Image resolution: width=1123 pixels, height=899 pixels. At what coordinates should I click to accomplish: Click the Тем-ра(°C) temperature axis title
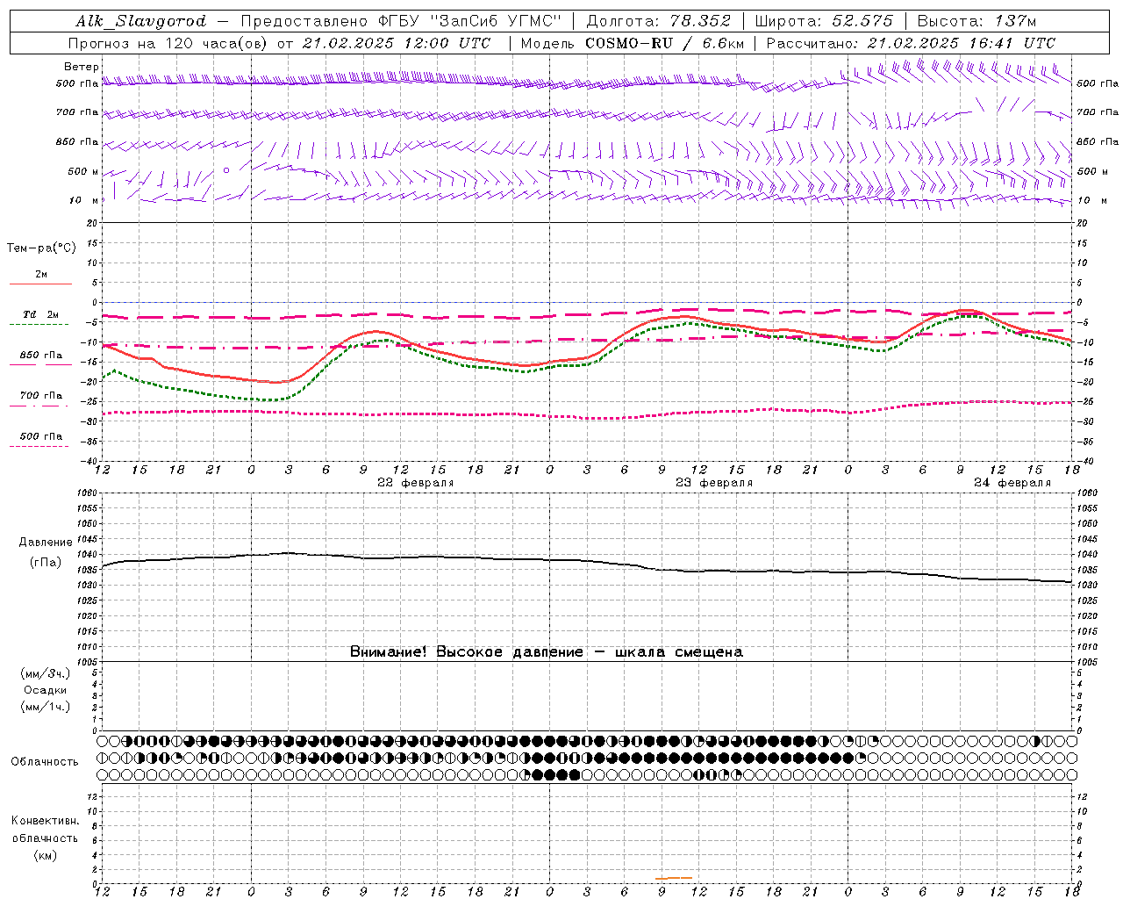pyautogui.click(x=41, y=248)
